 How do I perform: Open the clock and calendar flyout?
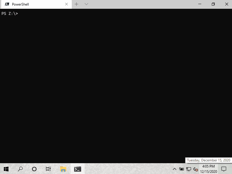[x=209, y=169]
